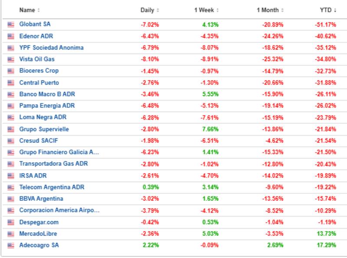Click the flag icon next to YPF Sociedad Anonima
The image size is (347, 258).
point(11,48)
